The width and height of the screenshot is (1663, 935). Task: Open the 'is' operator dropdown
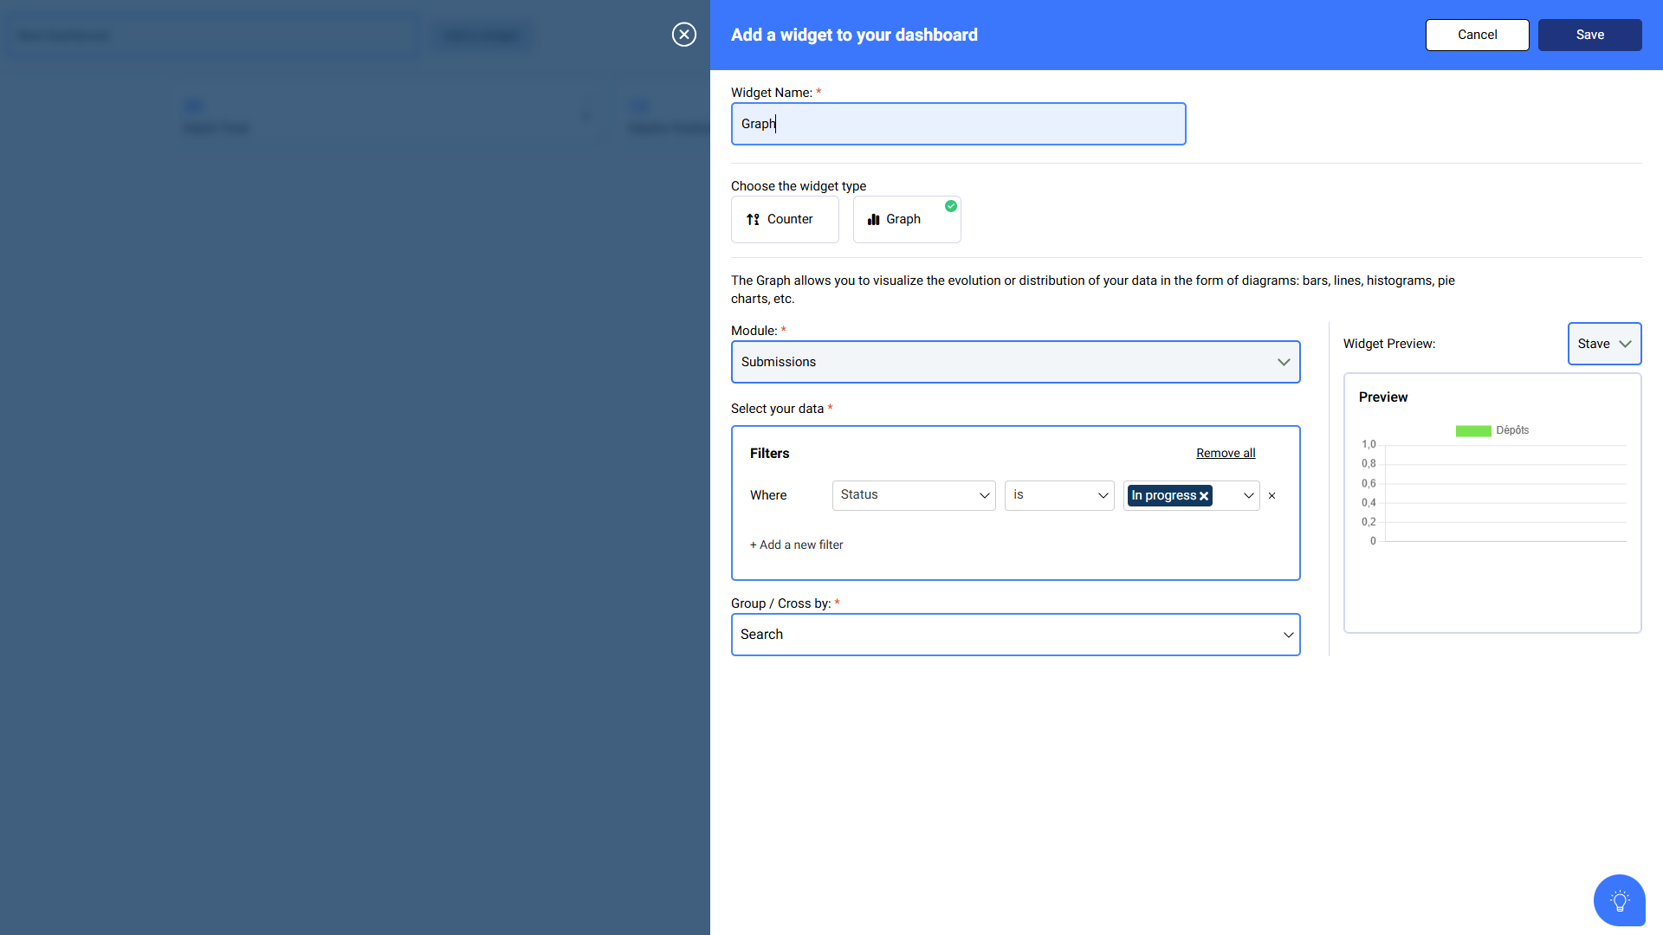pos(1058,495)
